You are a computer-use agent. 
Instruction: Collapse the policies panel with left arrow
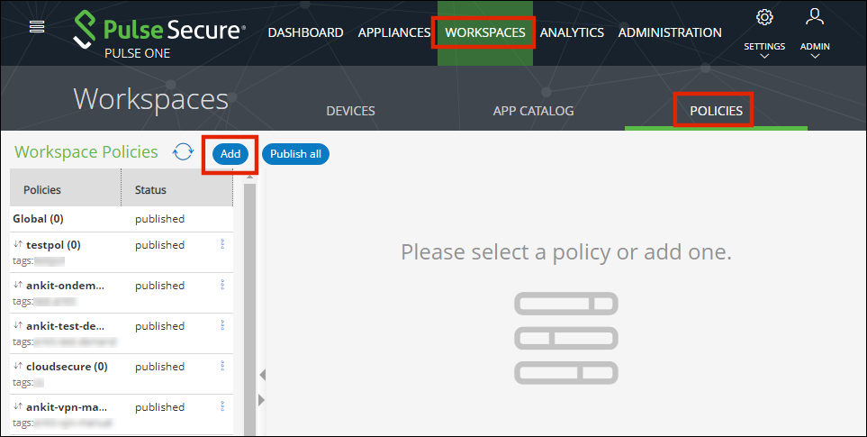(x=261, y=375)
